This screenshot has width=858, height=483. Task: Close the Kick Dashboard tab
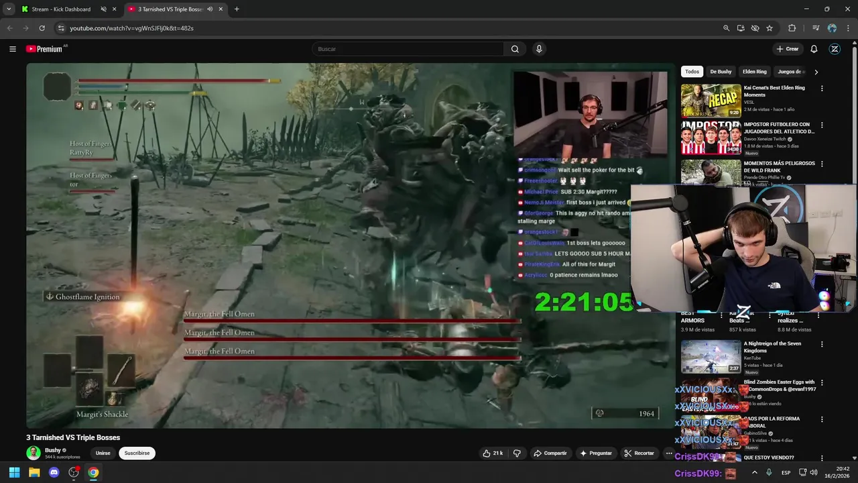coord(114,9)
